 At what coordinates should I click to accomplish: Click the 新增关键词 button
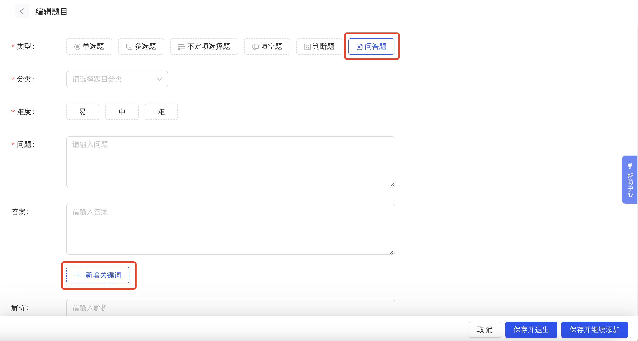coord(98,275)
